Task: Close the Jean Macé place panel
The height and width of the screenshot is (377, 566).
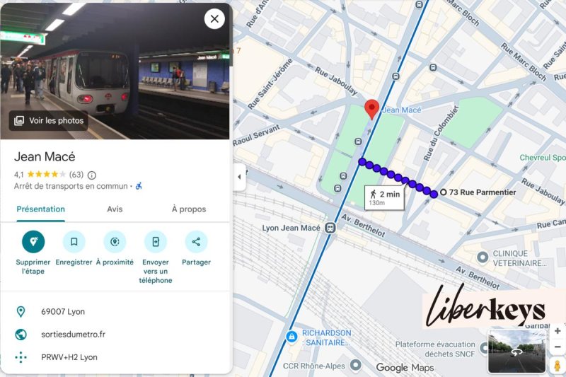Action: 214,19
